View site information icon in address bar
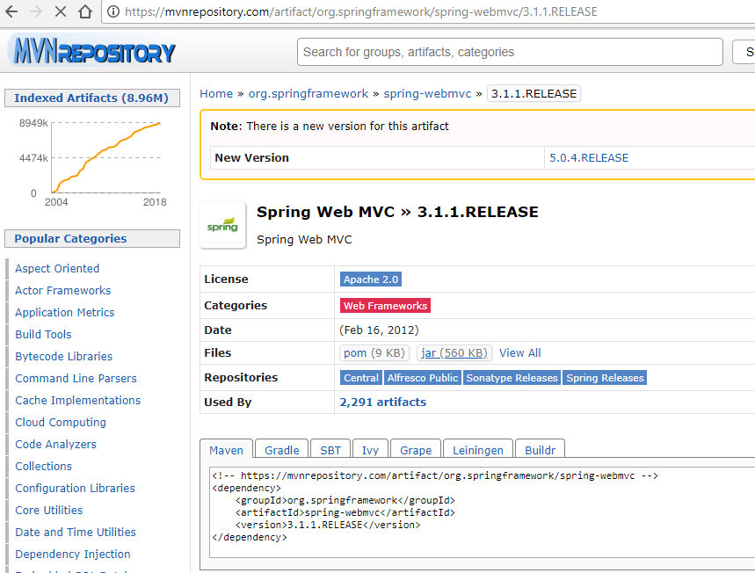Viewport: 755px width, 573px height. (113, 11)
